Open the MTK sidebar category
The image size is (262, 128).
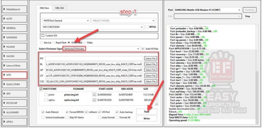(x=14, y=75)
